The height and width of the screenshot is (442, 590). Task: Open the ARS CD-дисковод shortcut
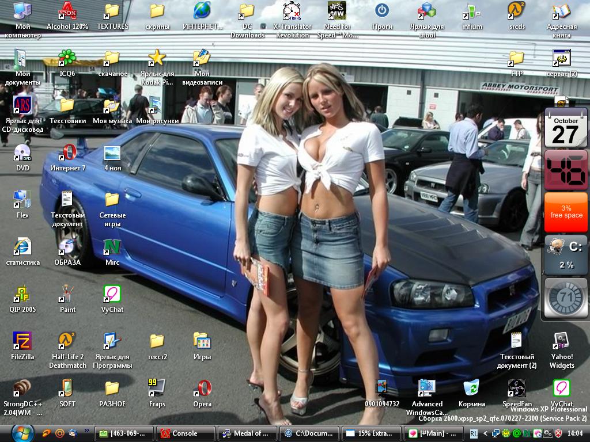(x=22, y=105)
